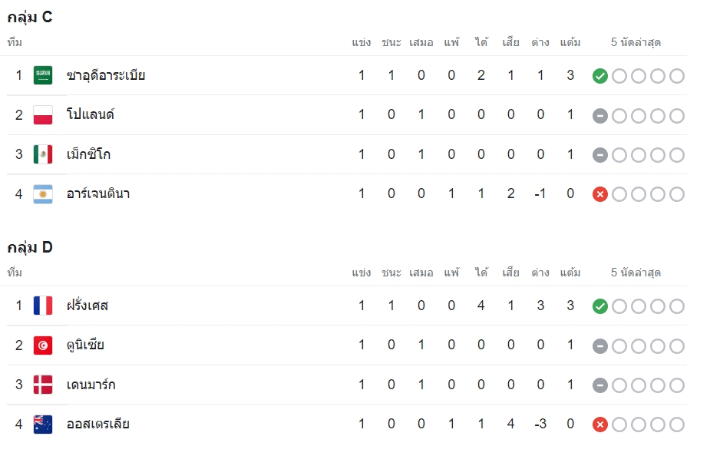Click the Poland flag icon

43,115
